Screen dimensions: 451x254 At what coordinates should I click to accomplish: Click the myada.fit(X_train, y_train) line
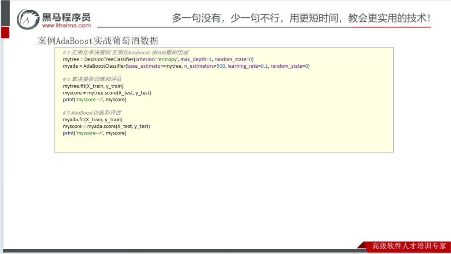pyautogui.click(x=92, y=120)
